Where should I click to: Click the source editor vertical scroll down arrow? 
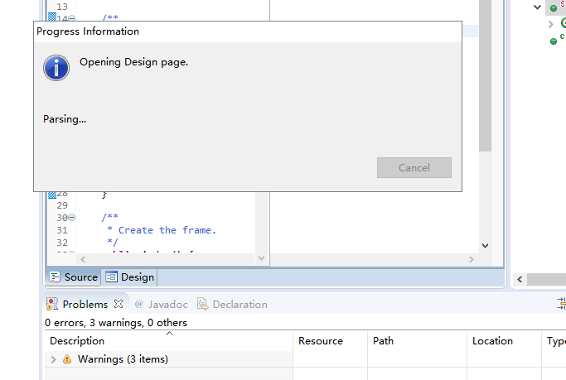(x=262, y=258)
